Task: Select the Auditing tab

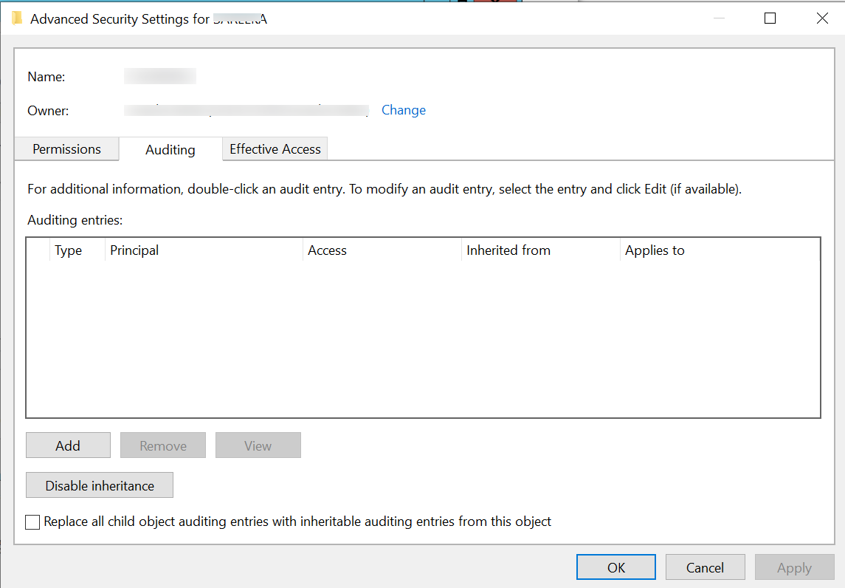Action: (x=170, y=149)
